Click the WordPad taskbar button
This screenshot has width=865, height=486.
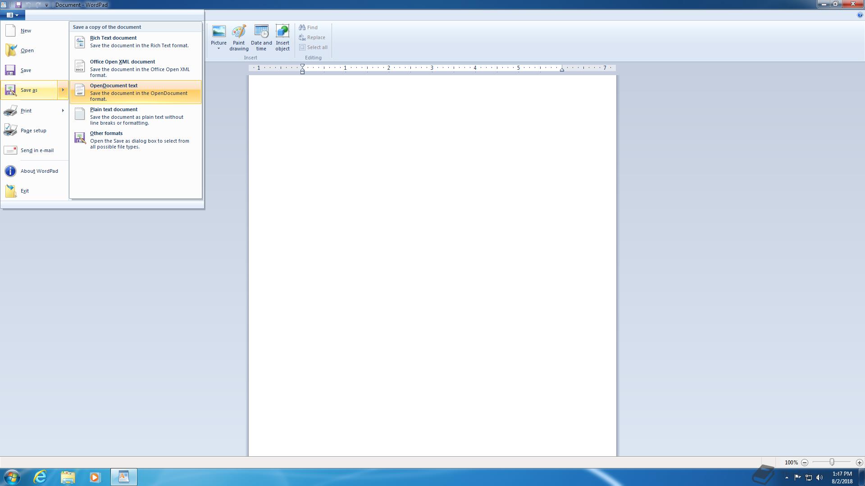(x=124, y=477)
